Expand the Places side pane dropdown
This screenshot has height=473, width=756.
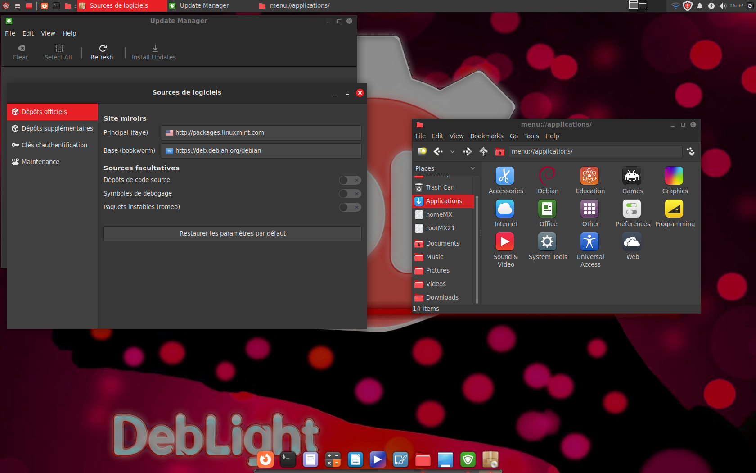[472, 168]
